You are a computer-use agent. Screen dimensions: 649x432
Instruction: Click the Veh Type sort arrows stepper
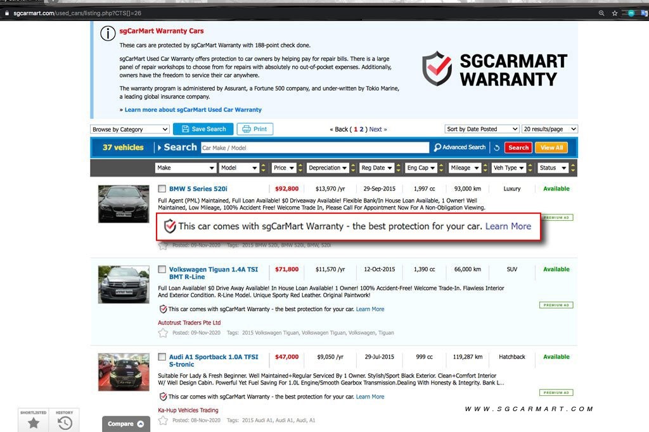point(530,168)
